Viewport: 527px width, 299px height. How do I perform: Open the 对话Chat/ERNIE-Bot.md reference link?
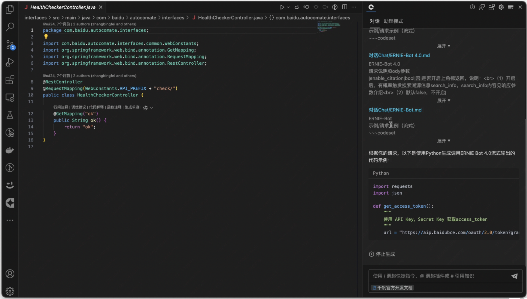pos(395,110)
